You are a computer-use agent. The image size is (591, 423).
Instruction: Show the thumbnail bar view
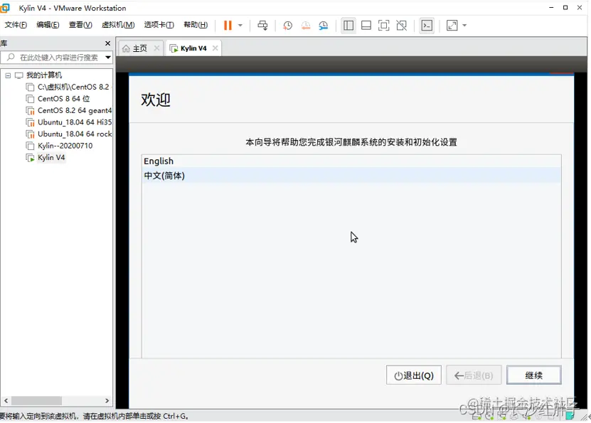[366, 26]
